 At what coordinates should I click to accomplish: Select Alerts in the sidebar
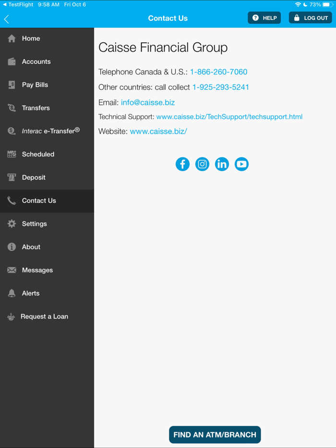click(x=47, y=293)
